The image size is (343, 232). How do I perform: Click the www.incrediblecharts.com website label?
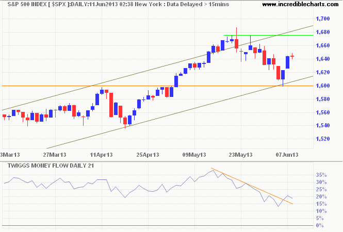pos(300,4)
